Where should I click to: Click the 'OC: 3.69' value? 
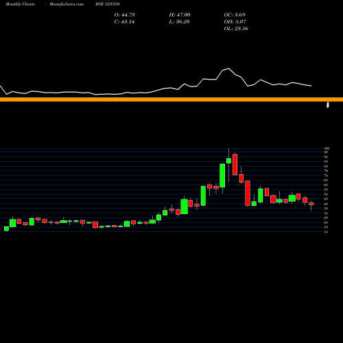point(235,15)
